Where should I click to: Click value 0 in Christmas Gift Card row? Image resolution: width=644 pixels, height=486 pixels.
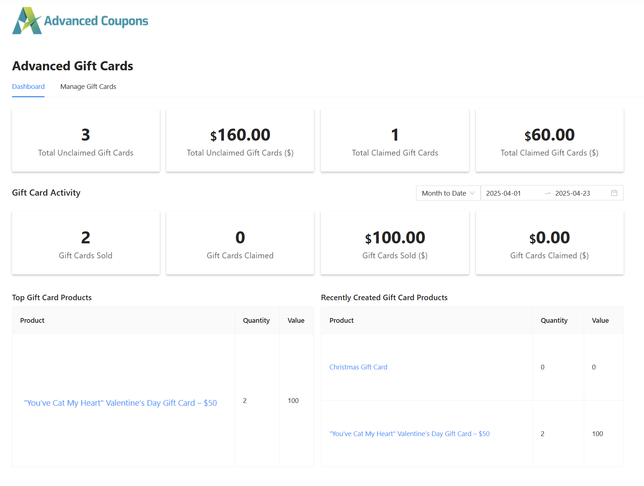pos(594,367)
